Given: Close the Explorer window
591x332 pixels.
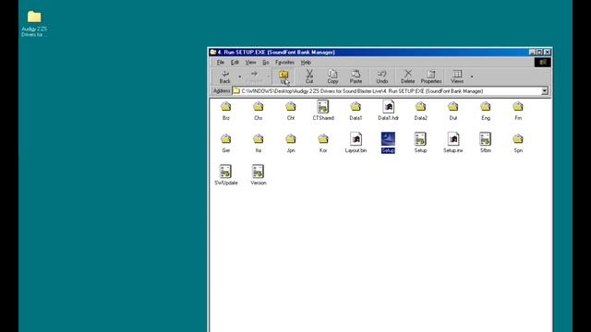Looking at the screenshot, I should point(548,53).
